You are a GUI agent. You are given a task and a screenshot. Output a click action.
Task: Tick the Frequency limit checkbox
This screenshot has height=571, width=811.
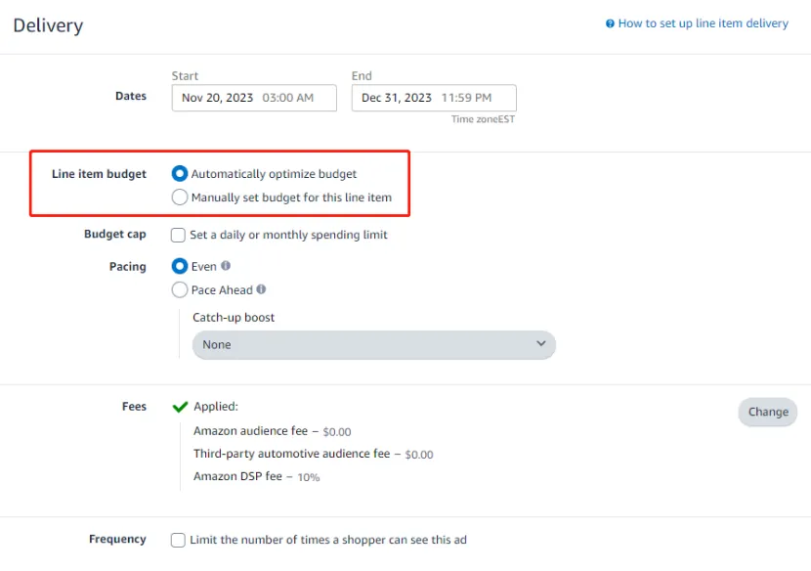coord(178,540)
